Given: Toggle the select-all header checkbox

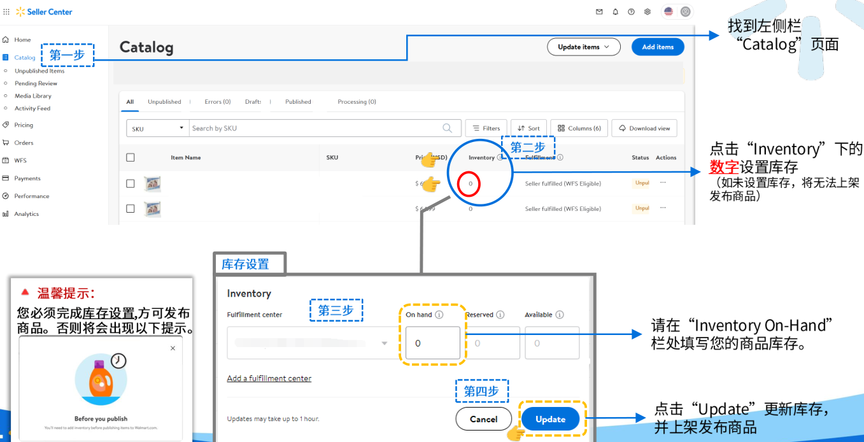Looking at the screenshot, I should tap(131, 157).
